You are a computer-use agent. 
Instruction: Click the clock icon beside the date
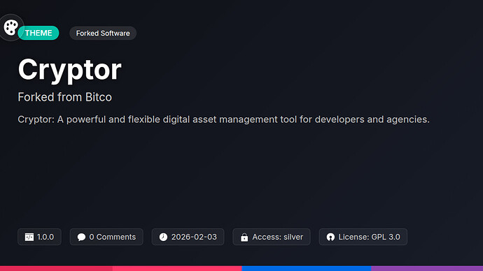[163, 237]
